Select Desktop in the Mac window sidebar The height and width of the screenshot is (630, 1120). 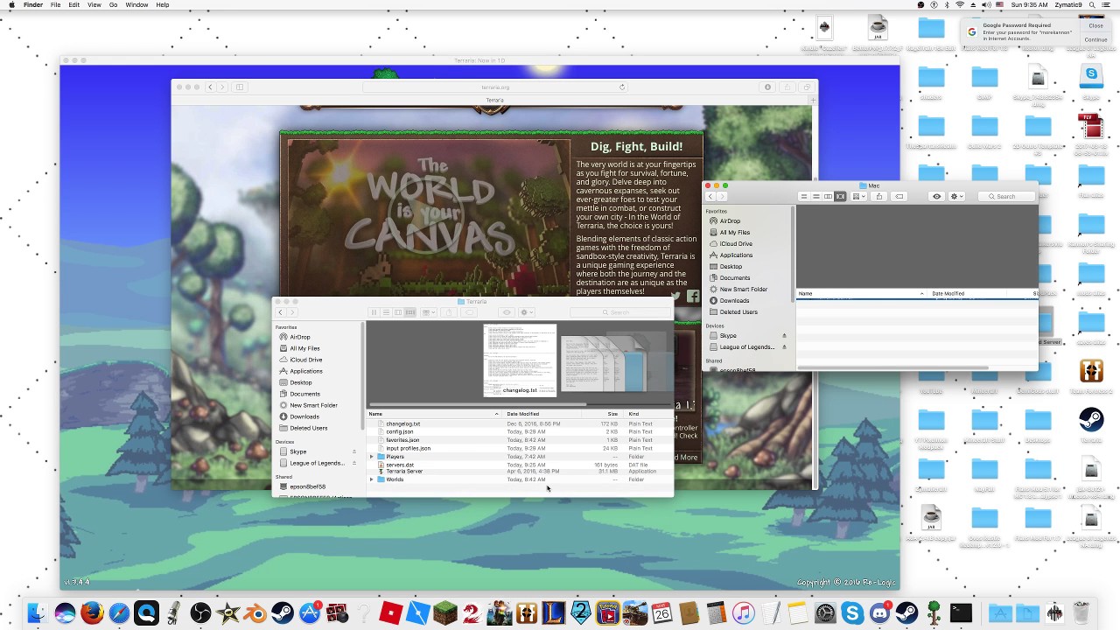tap(731, 267)
